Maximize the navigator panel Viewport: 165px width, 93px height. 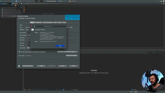click(22, 3)
